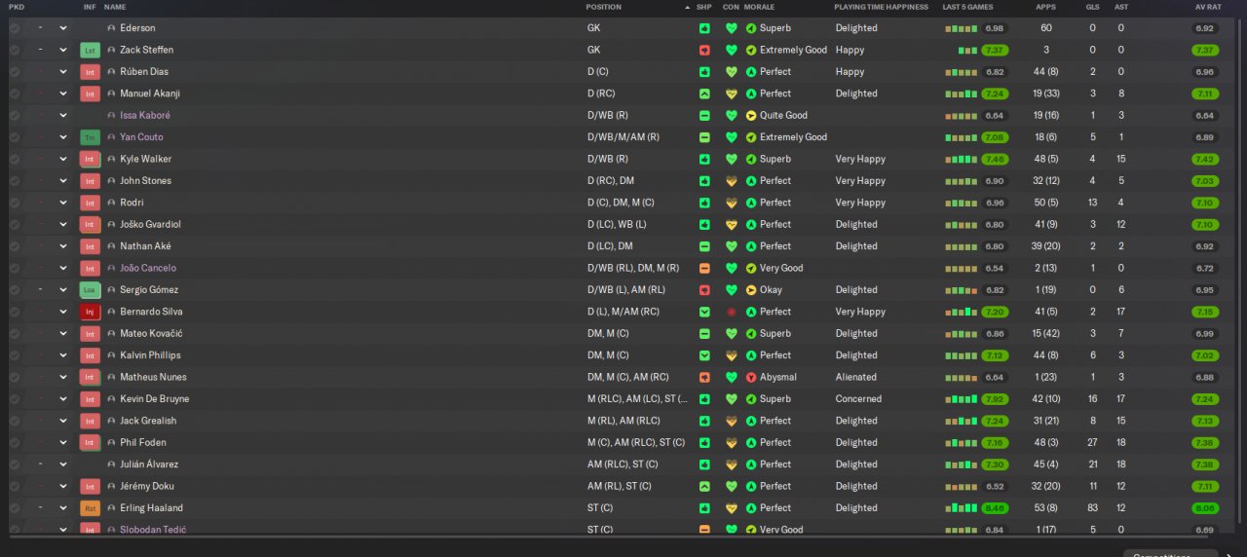Click Erling Haaland's last 5 games form bars
1247x557 pixels.
coord(960,508)
